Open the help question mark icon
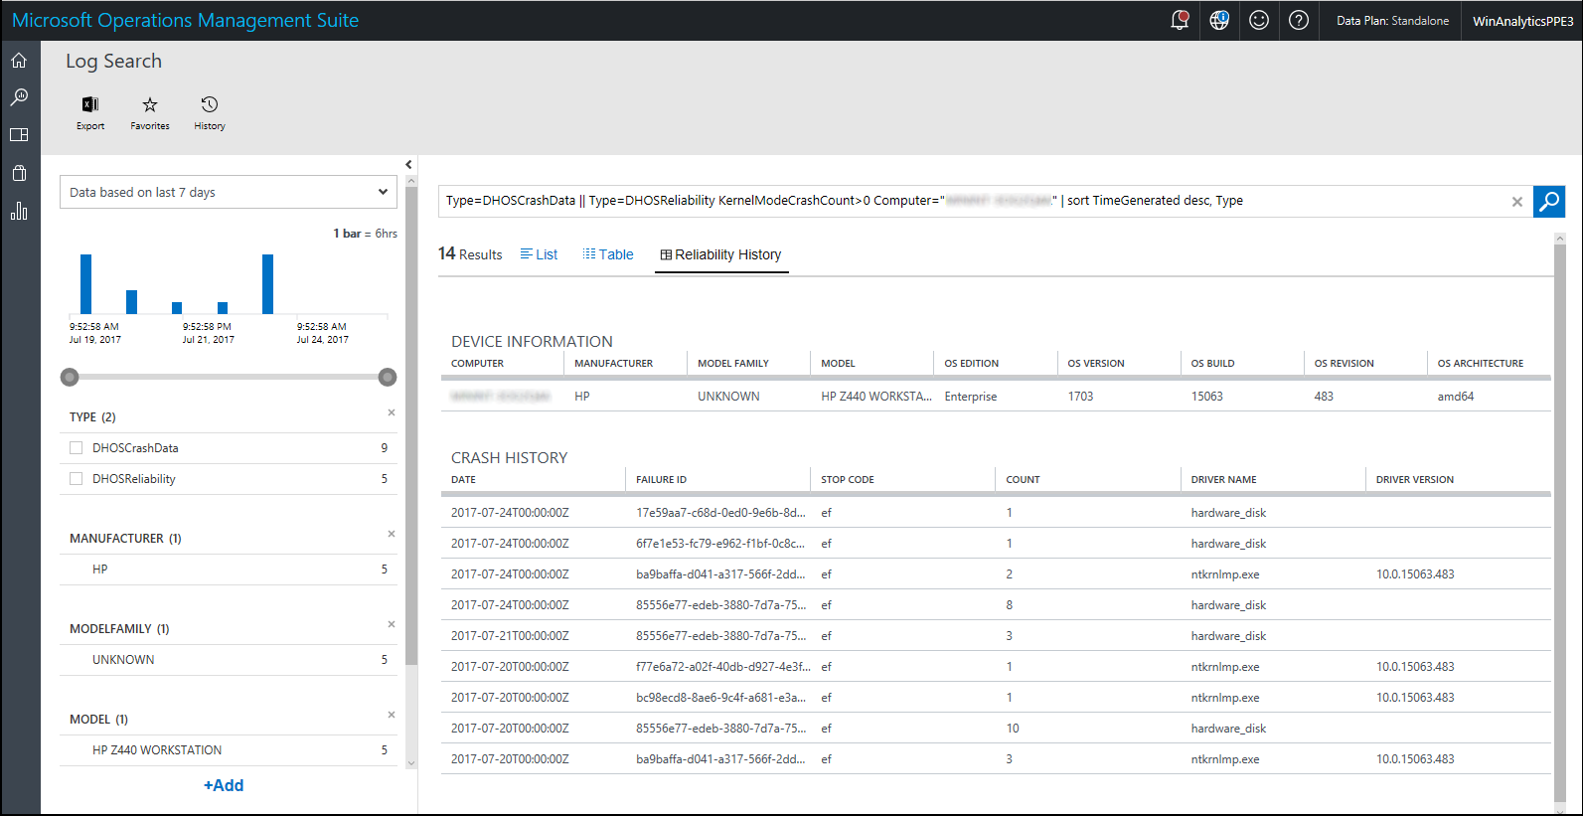 [1299, 20]
